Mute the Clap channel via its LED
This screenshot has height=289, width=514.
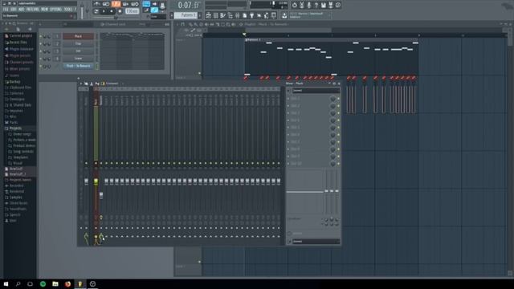point(41,43)
